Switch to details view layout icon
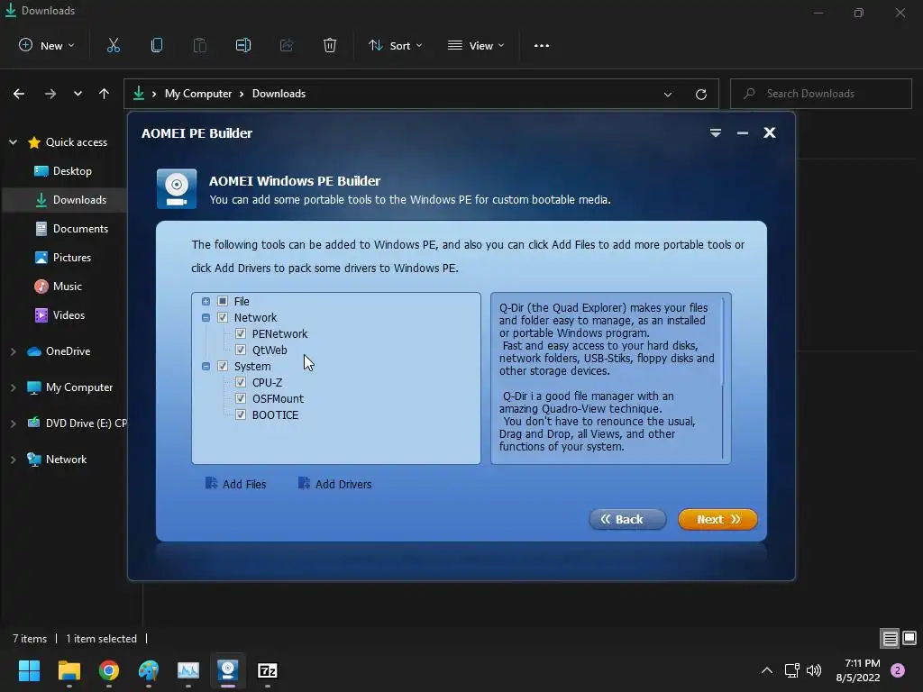 (890, 638)
